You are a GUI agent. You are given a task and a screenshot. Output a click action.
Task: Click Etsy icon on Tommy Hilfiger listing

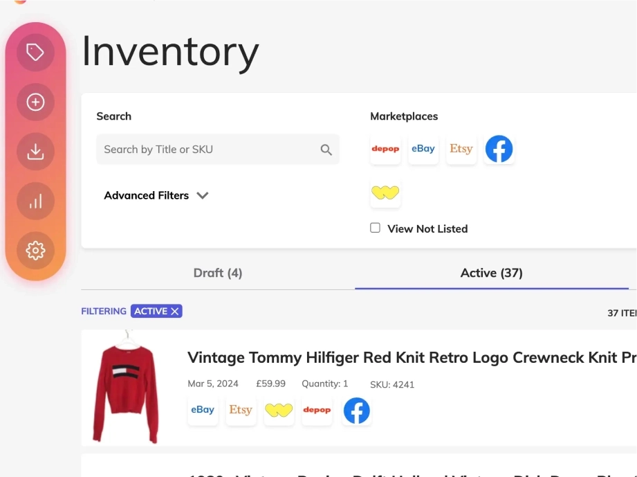click(x=241, y=410)
